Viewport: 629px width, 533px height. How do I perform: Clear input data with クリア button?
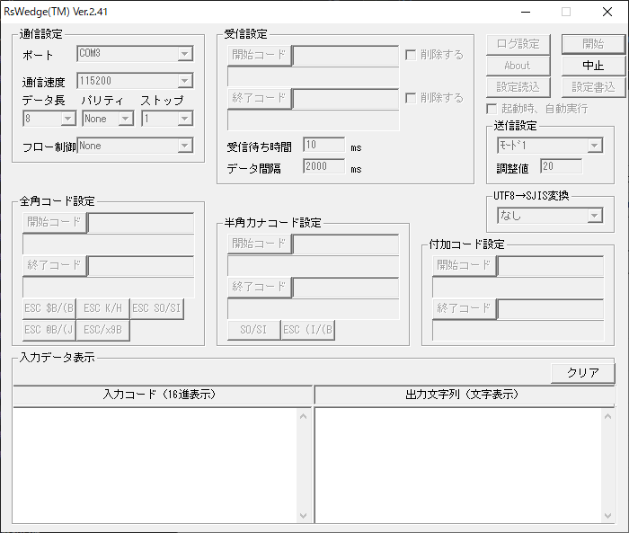[x=583, y=373]
